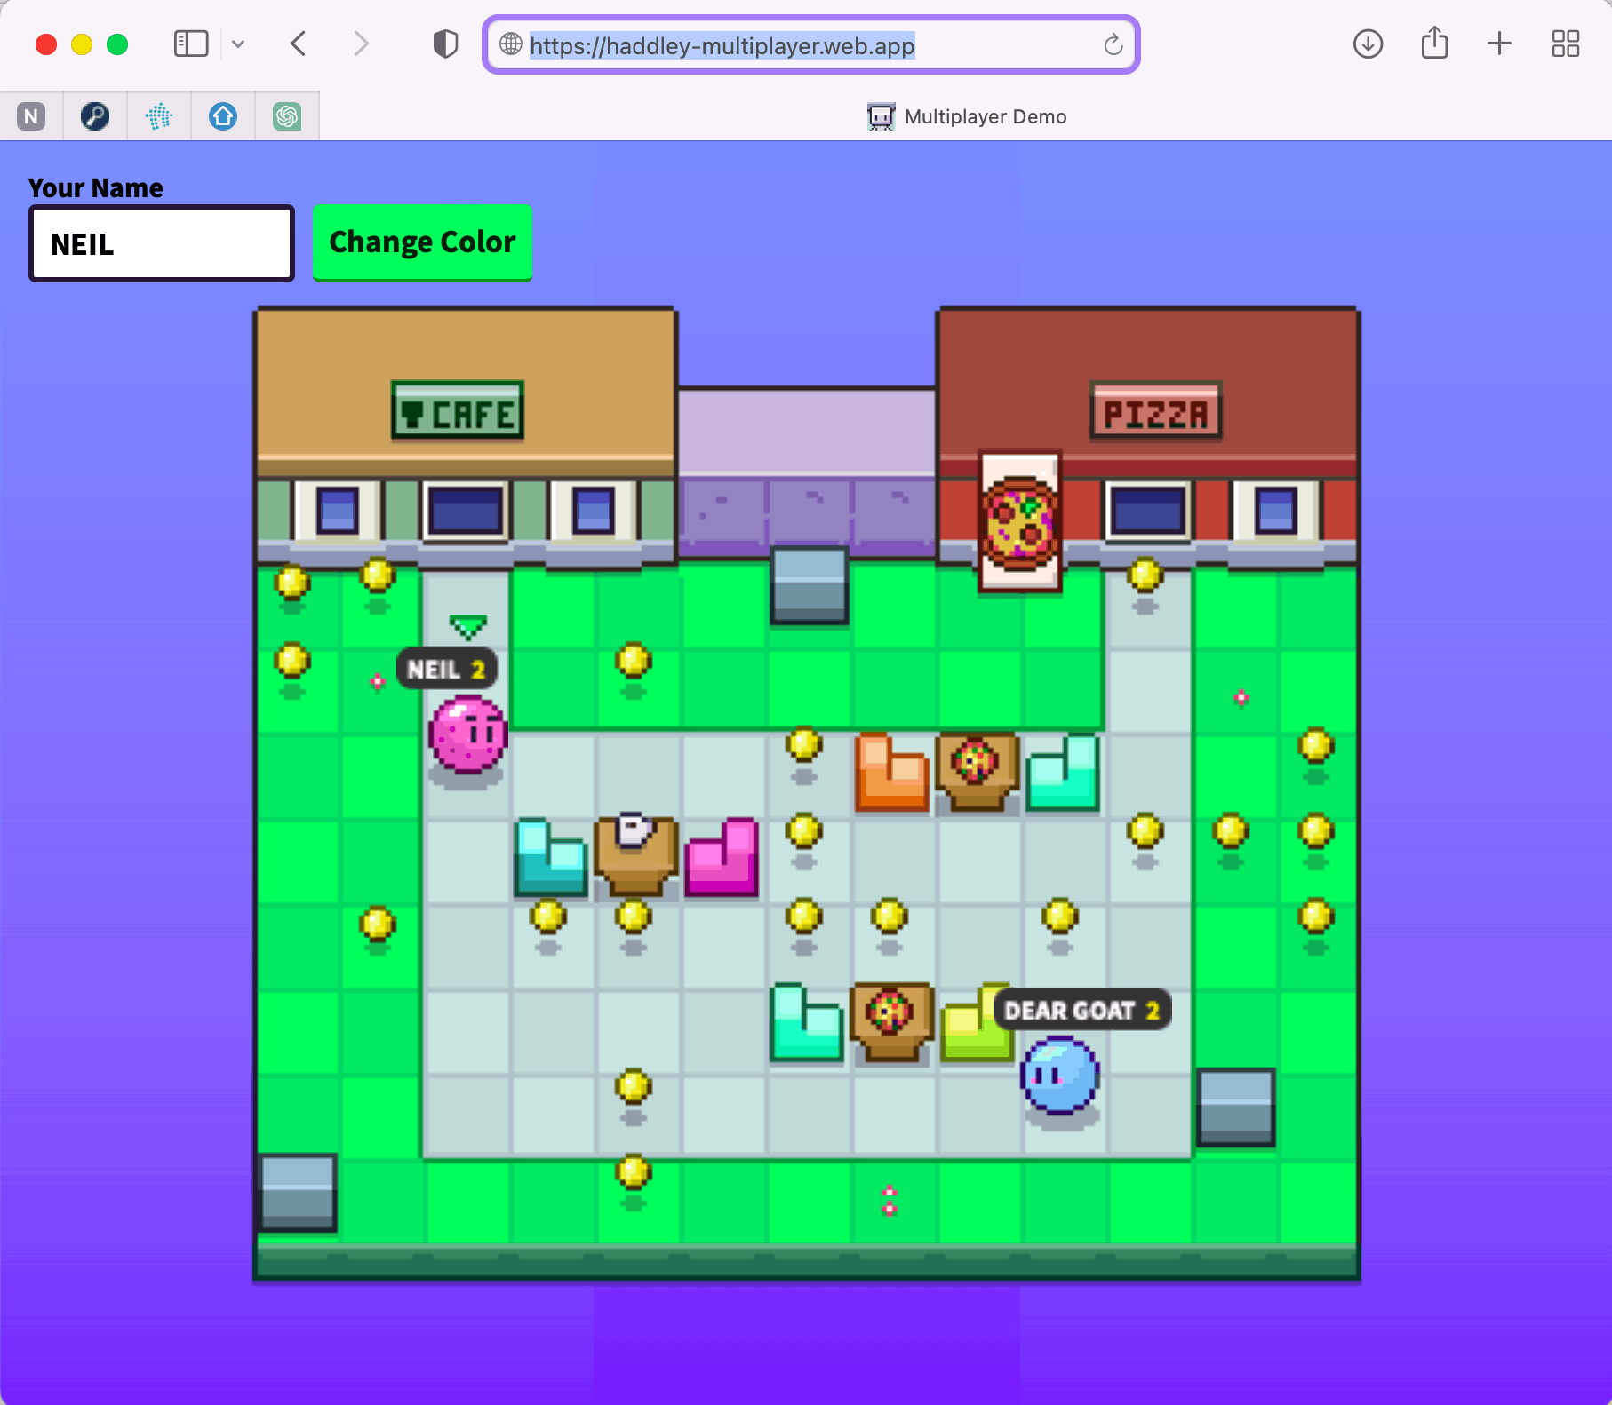
Task: Click the blue DEAR GOAT player character
Action: 1059,1076
